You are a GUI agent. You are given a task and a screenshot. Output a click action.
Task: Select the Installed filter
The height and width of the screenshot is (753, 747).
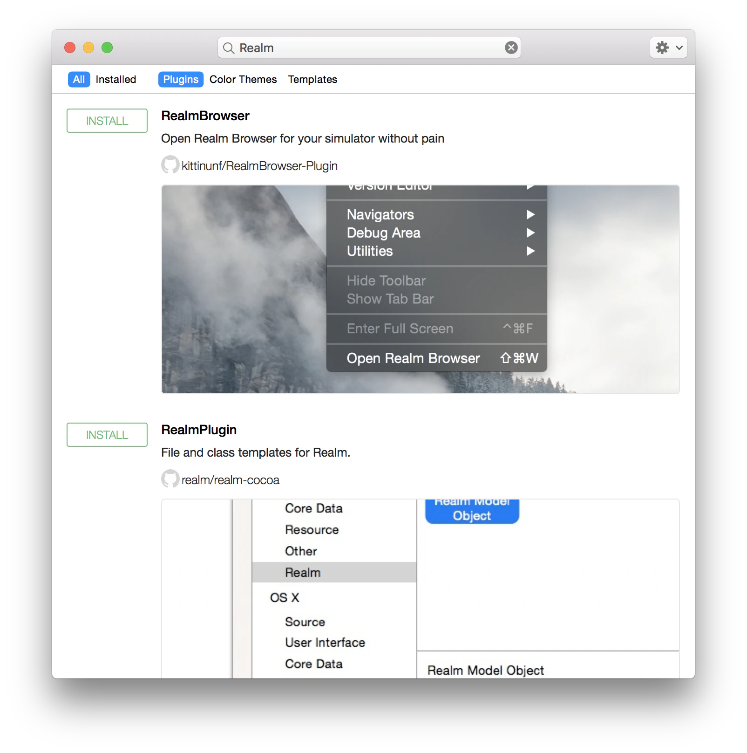[116, 79]
